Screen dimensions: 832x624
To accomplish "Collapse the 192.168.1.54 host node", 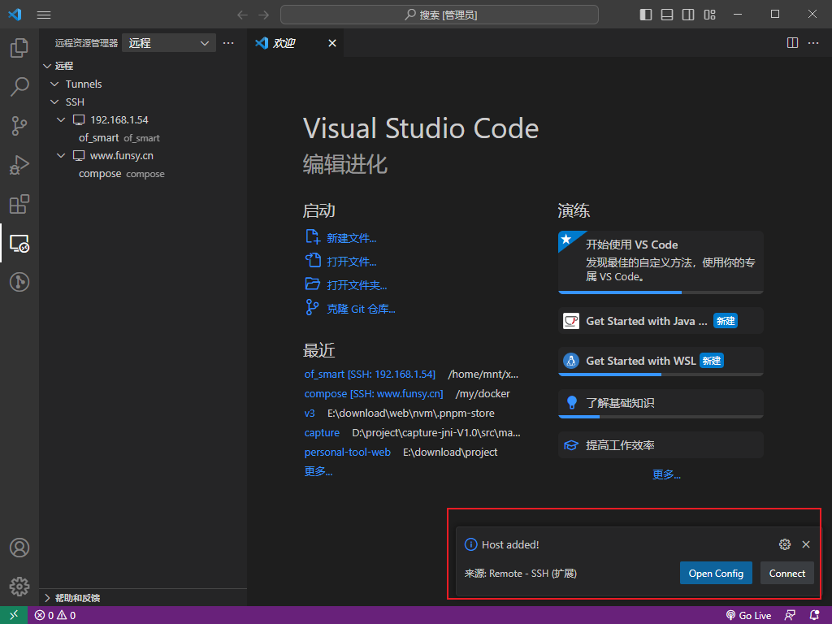I will click(143, 120).
